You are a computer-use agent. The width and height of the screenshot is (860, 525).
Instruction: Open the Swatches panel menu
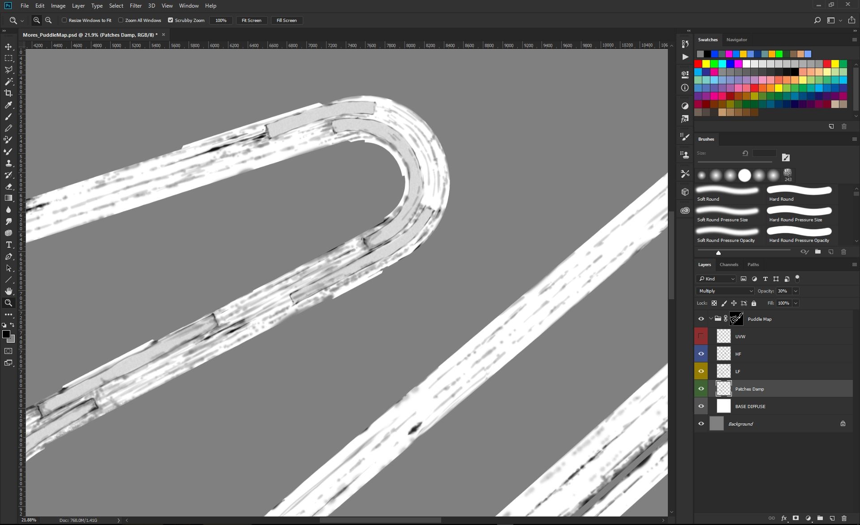point(854,40)
